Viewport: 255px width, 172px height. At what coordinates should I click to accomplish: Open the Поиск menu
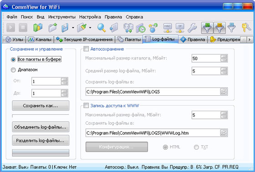(x=27, y=17)
